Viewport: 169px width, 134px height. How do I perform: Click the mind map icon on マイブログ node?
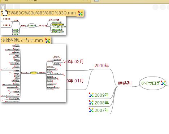click(x=163, y=83)
